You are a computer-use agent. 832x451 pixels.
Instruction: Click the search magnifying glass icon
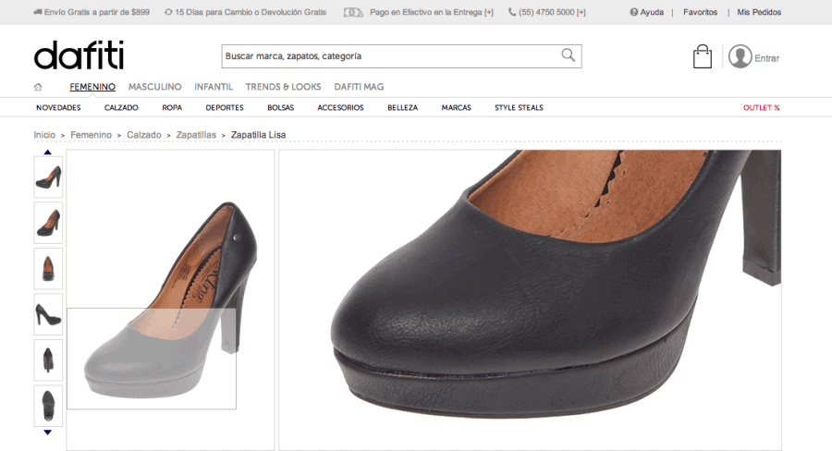569,55
